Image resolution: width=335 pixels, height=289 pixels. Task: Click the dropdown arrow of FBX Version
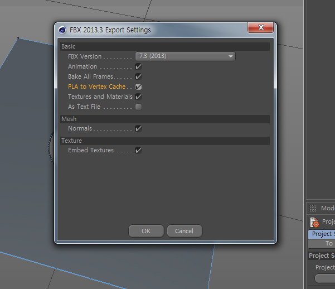[x=231, y=56]
